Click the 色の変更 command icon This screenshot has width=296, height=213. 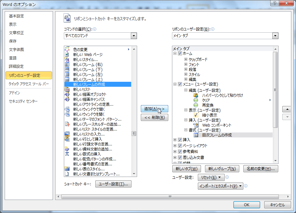coord(67,49)
